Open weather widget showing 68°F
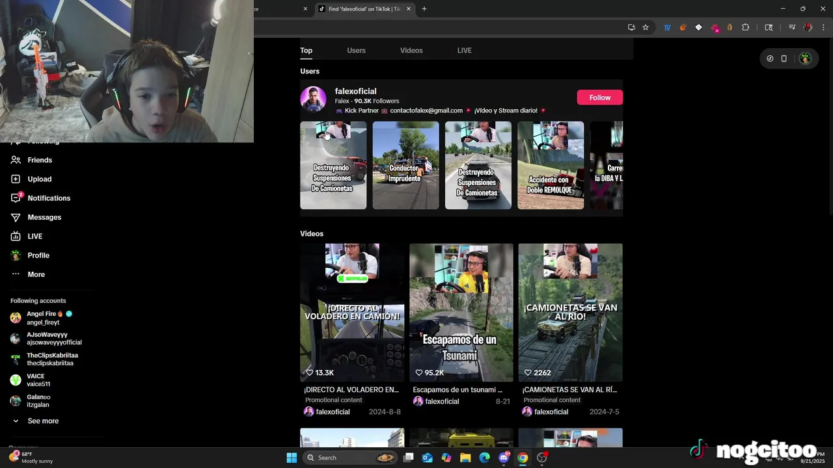Image resolution: width=833 pixels, height=468 pixels. (x=31, y=458)
